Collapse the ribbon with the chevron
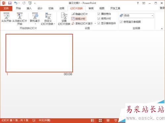The width and height of the screenshot is (165, 123). click(x=162, y=29)
